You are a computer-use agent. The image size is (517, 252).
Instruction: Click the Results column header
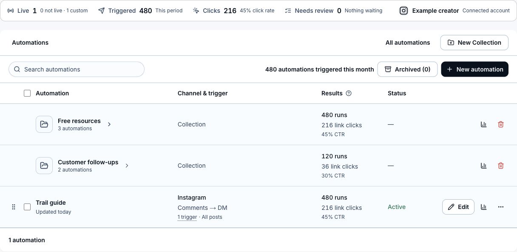pos(332,93)
